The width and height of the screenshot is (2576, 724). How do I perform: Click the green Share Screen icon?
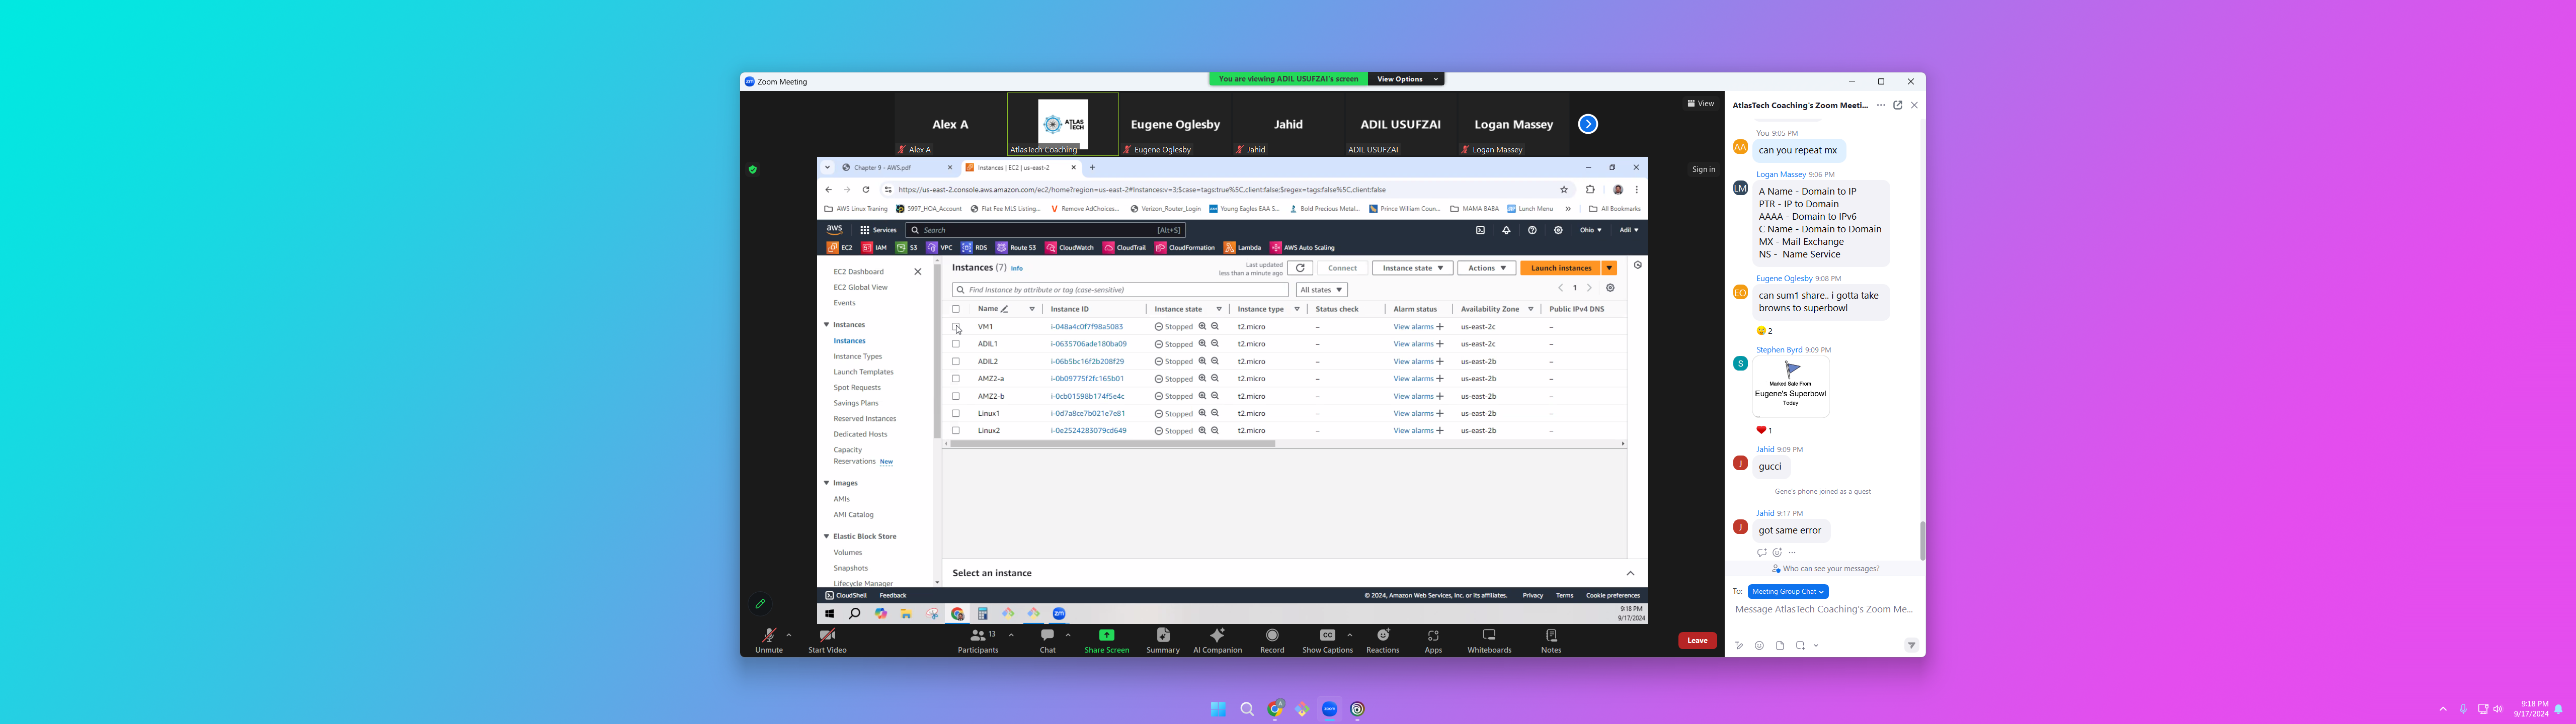(1106, 635)
